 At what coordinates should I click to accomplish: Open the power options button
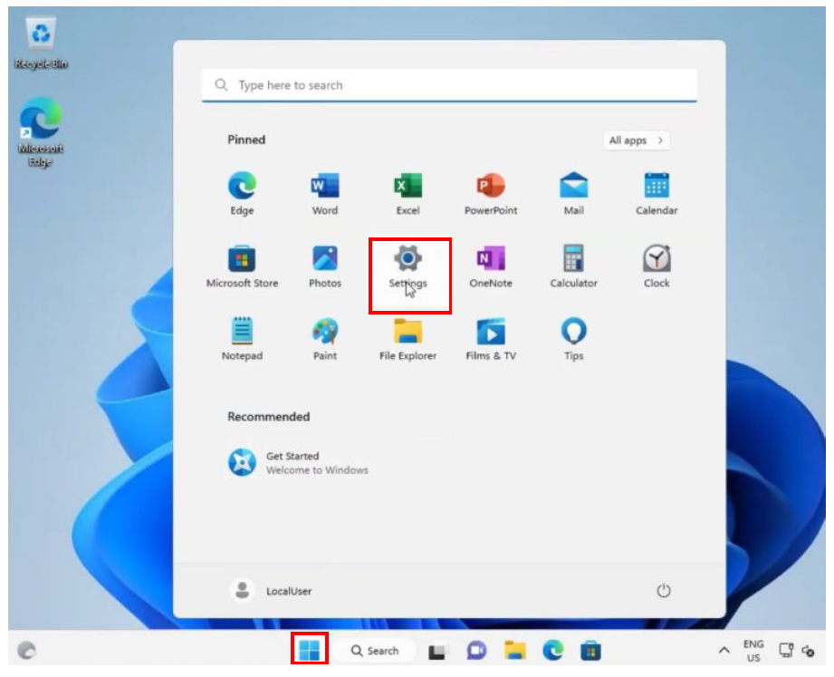pyautogui.click(x=663, y=591)
